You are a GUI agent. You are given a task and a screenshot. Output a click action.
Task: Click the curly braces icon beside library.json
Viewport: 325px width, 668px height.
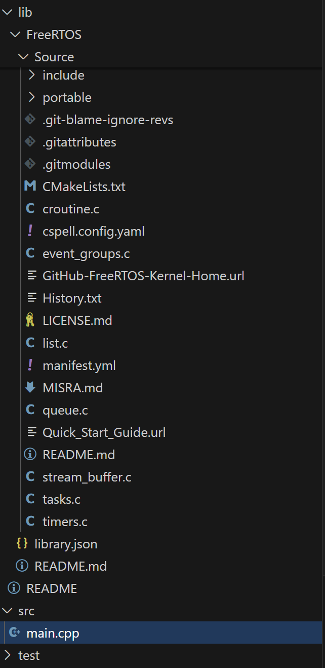click(22, 544)
